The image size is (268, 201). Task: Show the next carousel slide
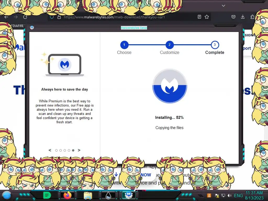[x=79, y=150]
